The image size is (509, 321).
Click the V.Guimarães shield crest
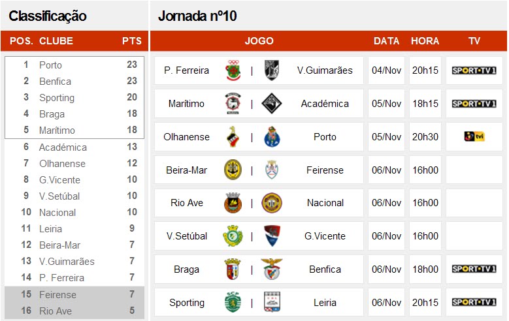point(272,70)
